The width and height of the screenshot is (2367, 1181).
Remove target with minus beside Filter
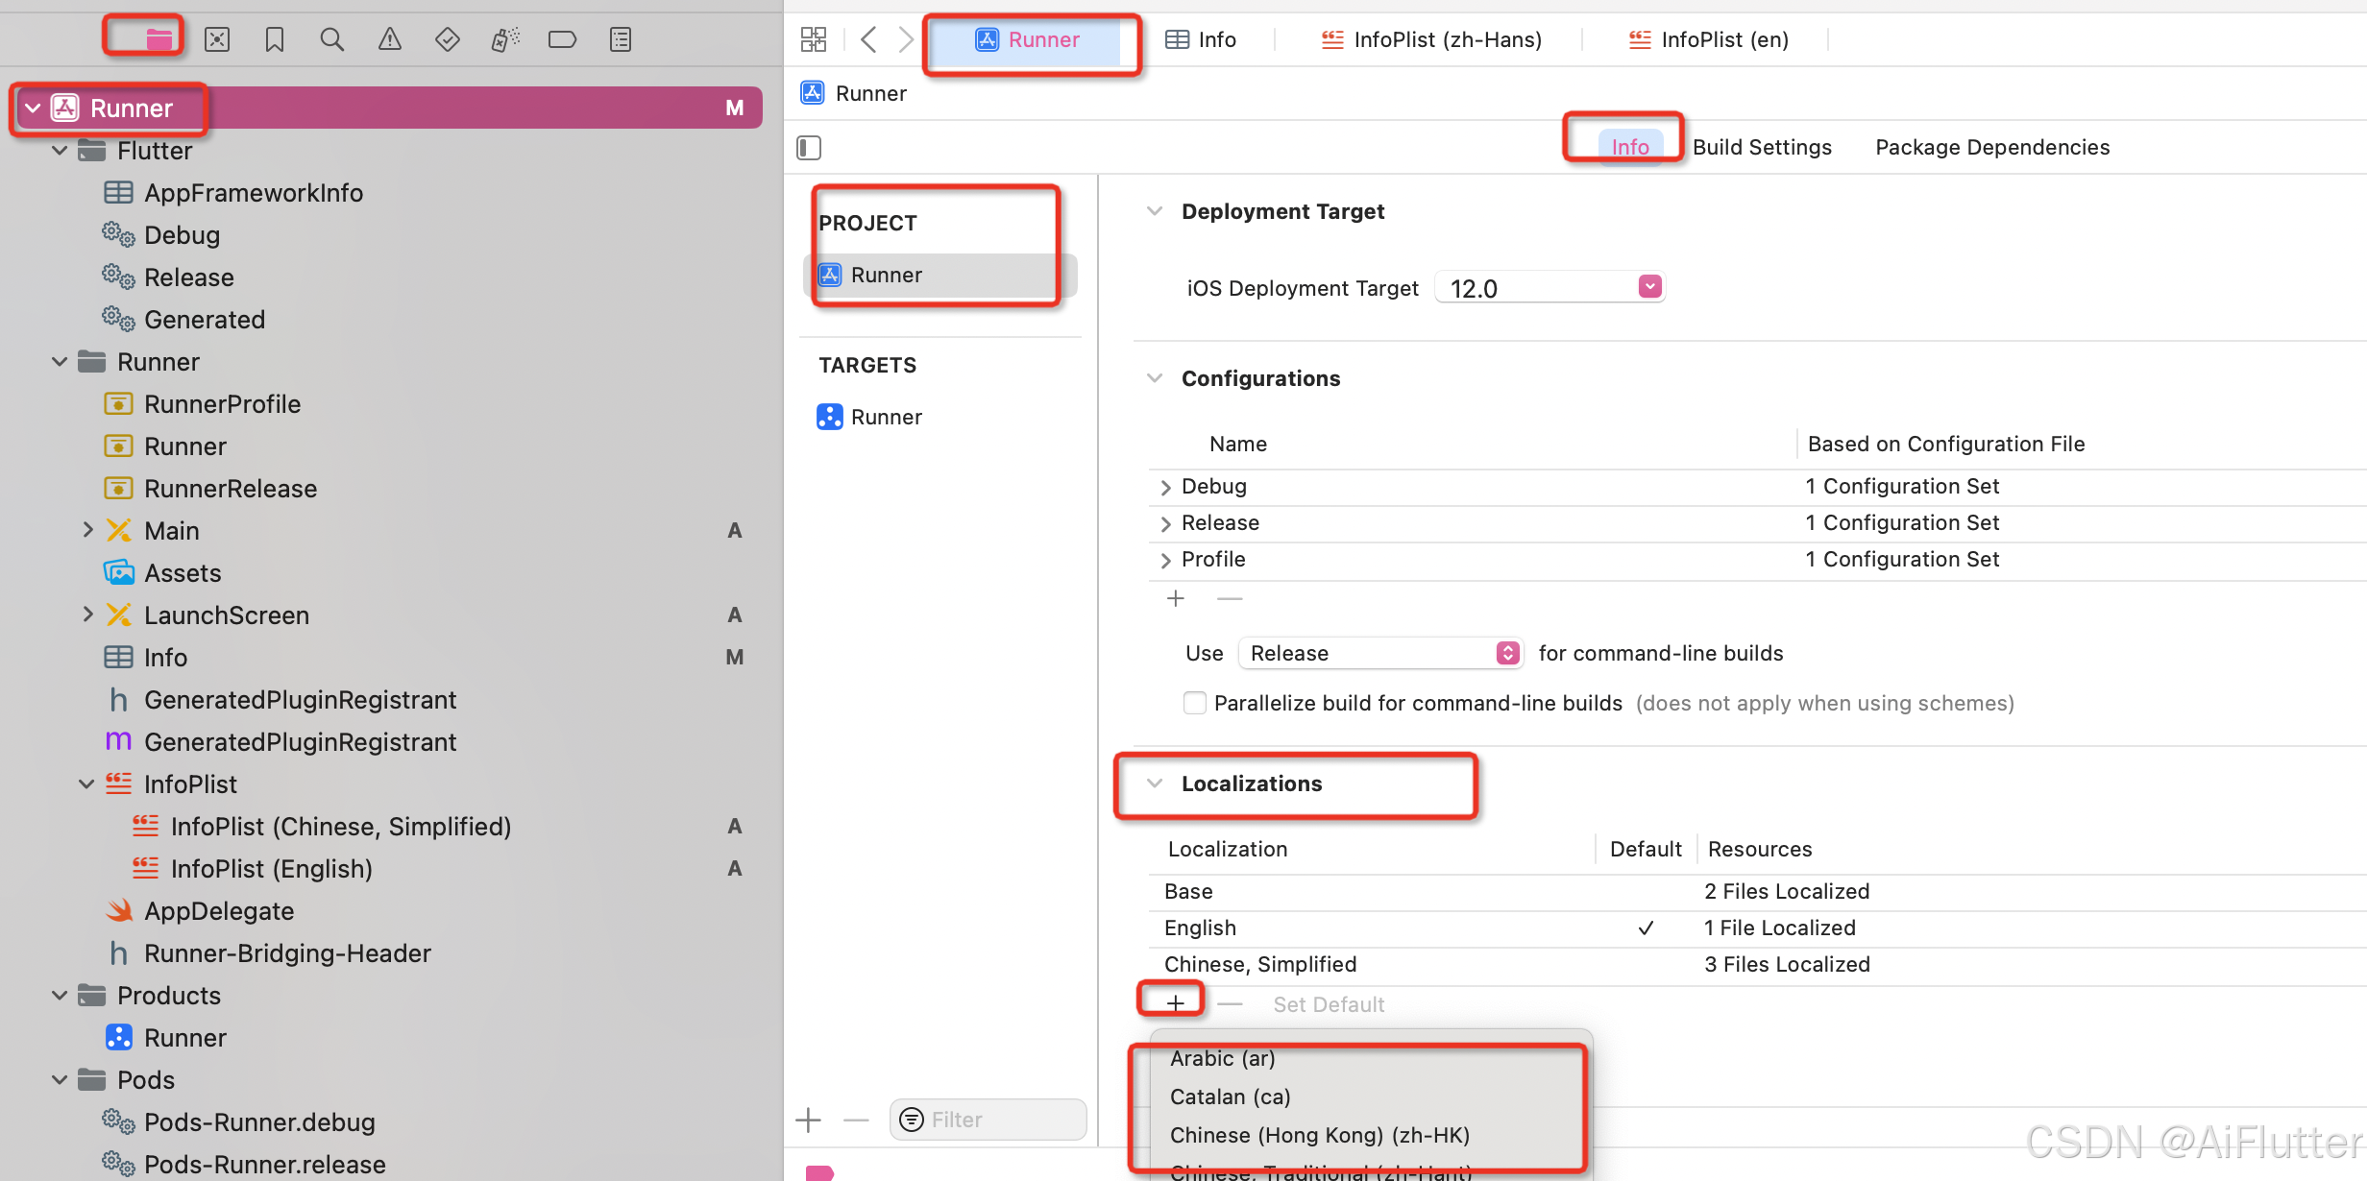[856, 1120]
